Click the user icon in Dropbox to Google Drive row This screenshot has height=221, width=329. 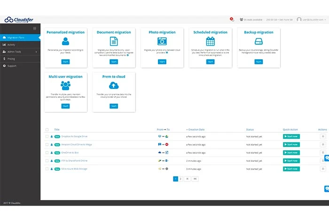pyautogui.click(x=52, y=136)
